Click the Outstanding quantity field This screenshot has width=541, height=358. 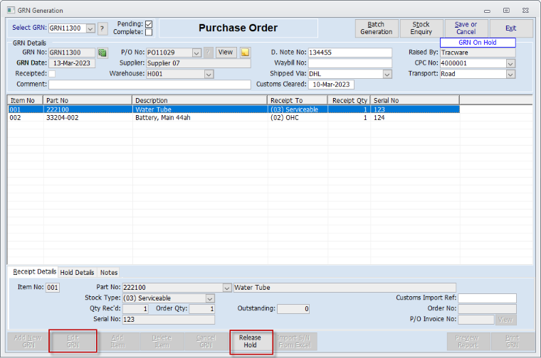[x=293, y=309]
